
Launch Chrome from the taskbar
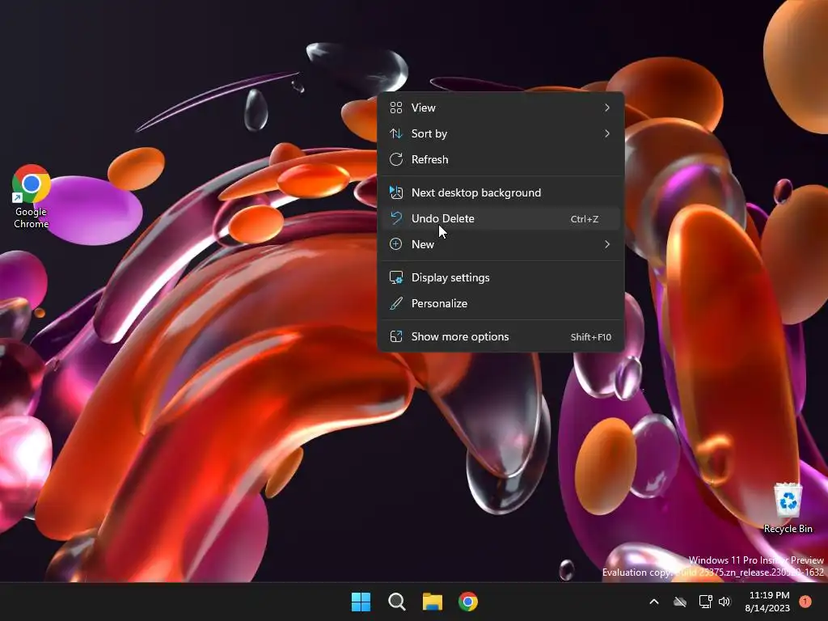point(468,602)
